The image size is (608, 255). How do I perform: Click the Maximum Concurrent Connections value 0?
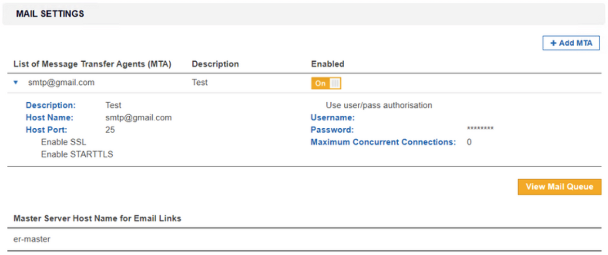[x=469, y=142]
